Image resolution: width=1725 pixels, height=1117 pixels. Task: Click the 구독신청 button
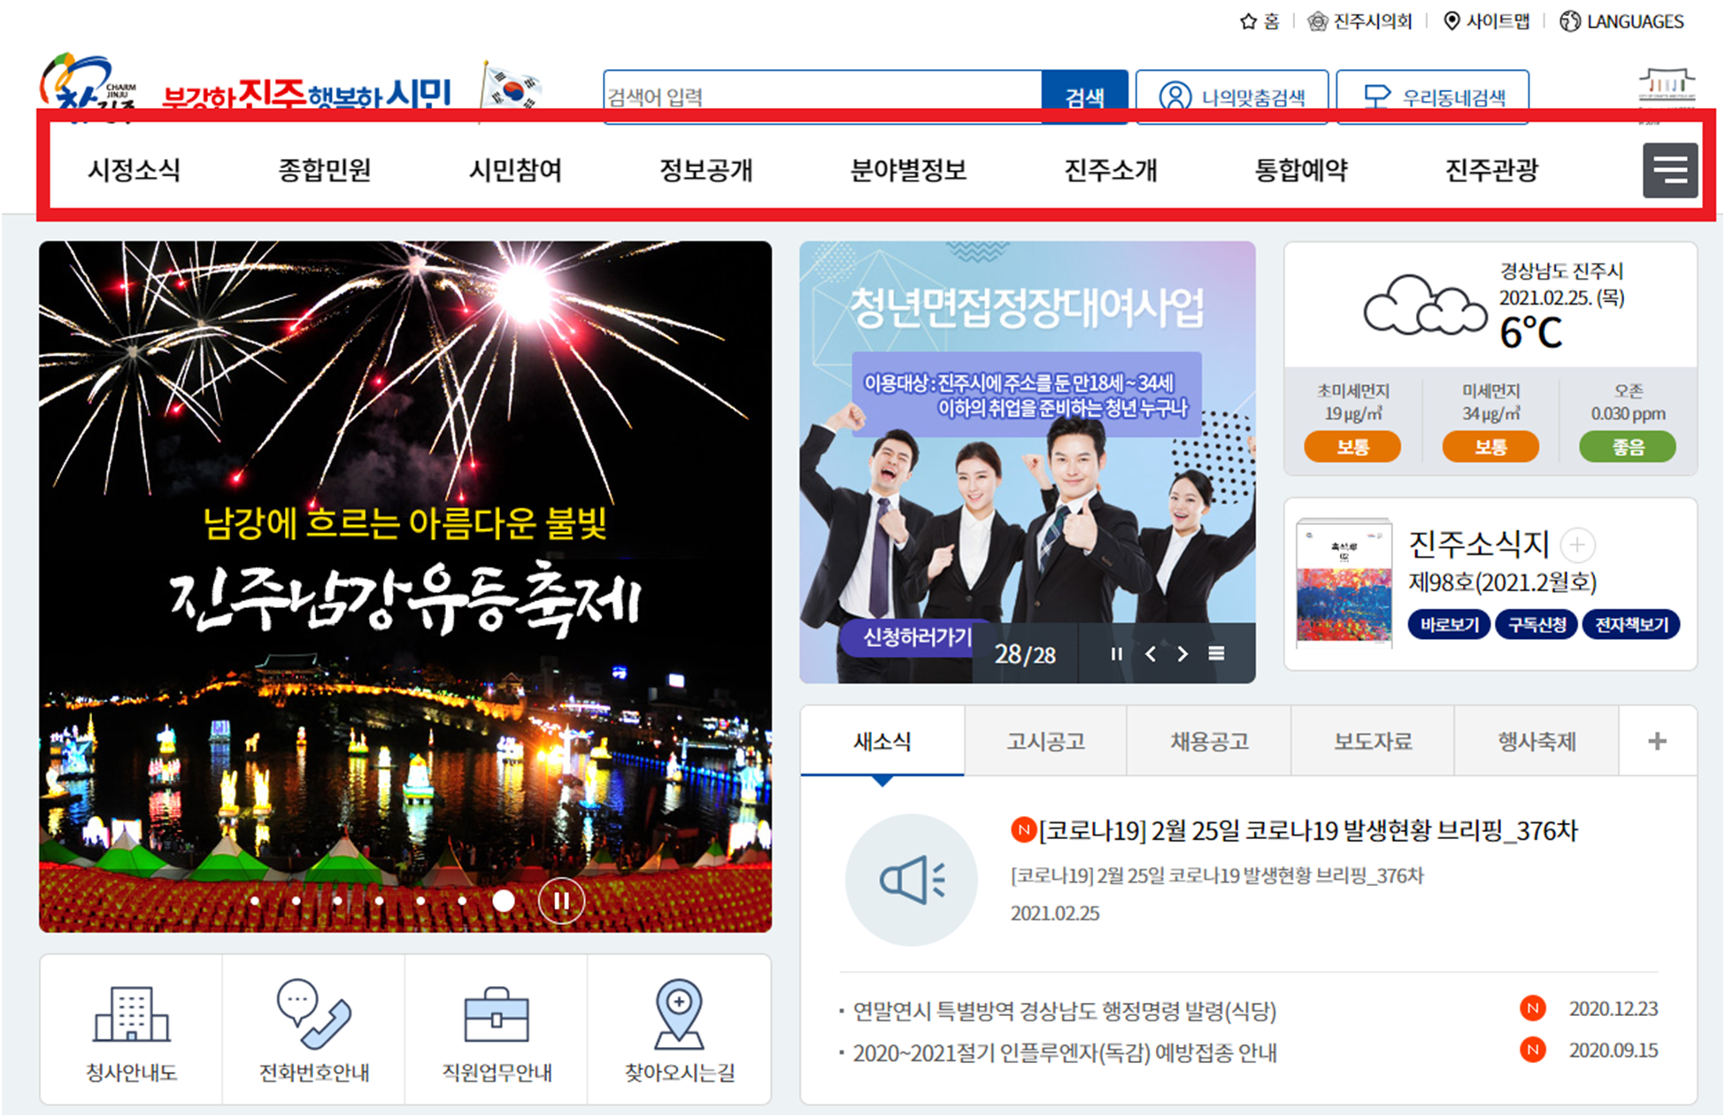coord(1536,625)
